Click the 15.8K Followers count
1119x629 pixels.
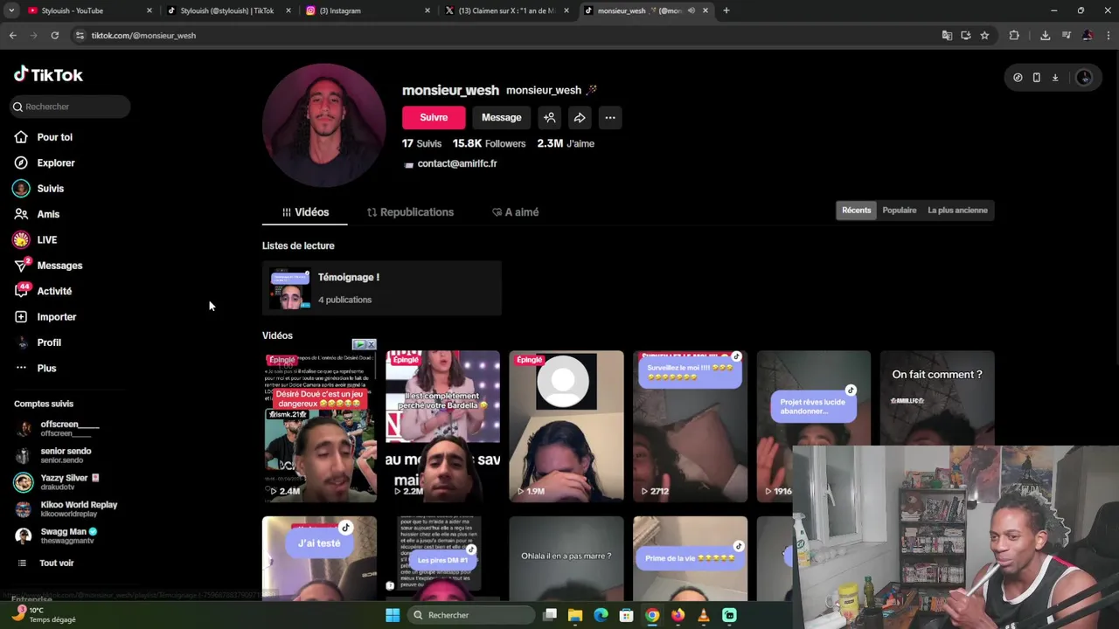[x=489, y=143]
